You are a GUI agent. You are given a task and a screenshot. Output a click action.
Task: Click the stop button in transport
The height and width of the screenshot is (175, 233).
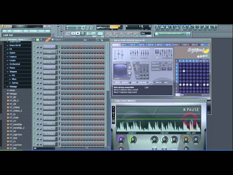click(78, 33)
